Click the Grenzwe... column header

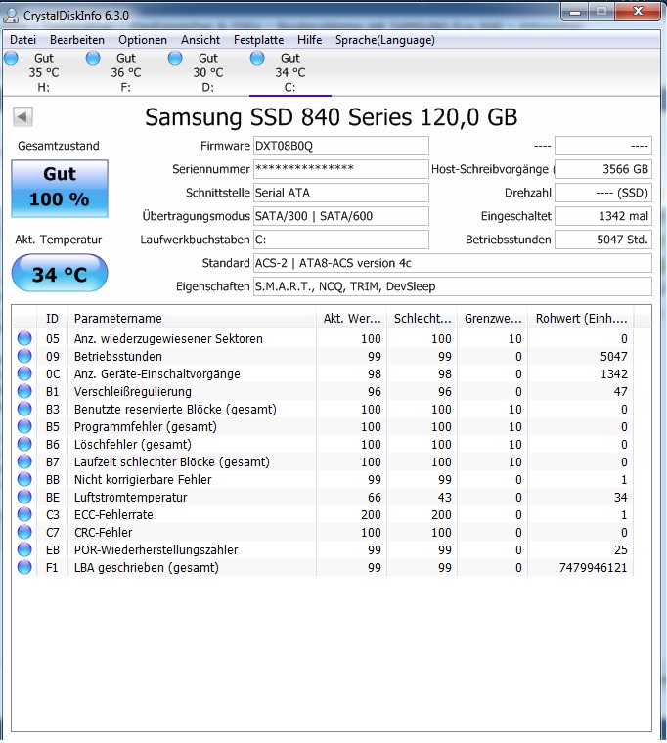pos(493,318)
